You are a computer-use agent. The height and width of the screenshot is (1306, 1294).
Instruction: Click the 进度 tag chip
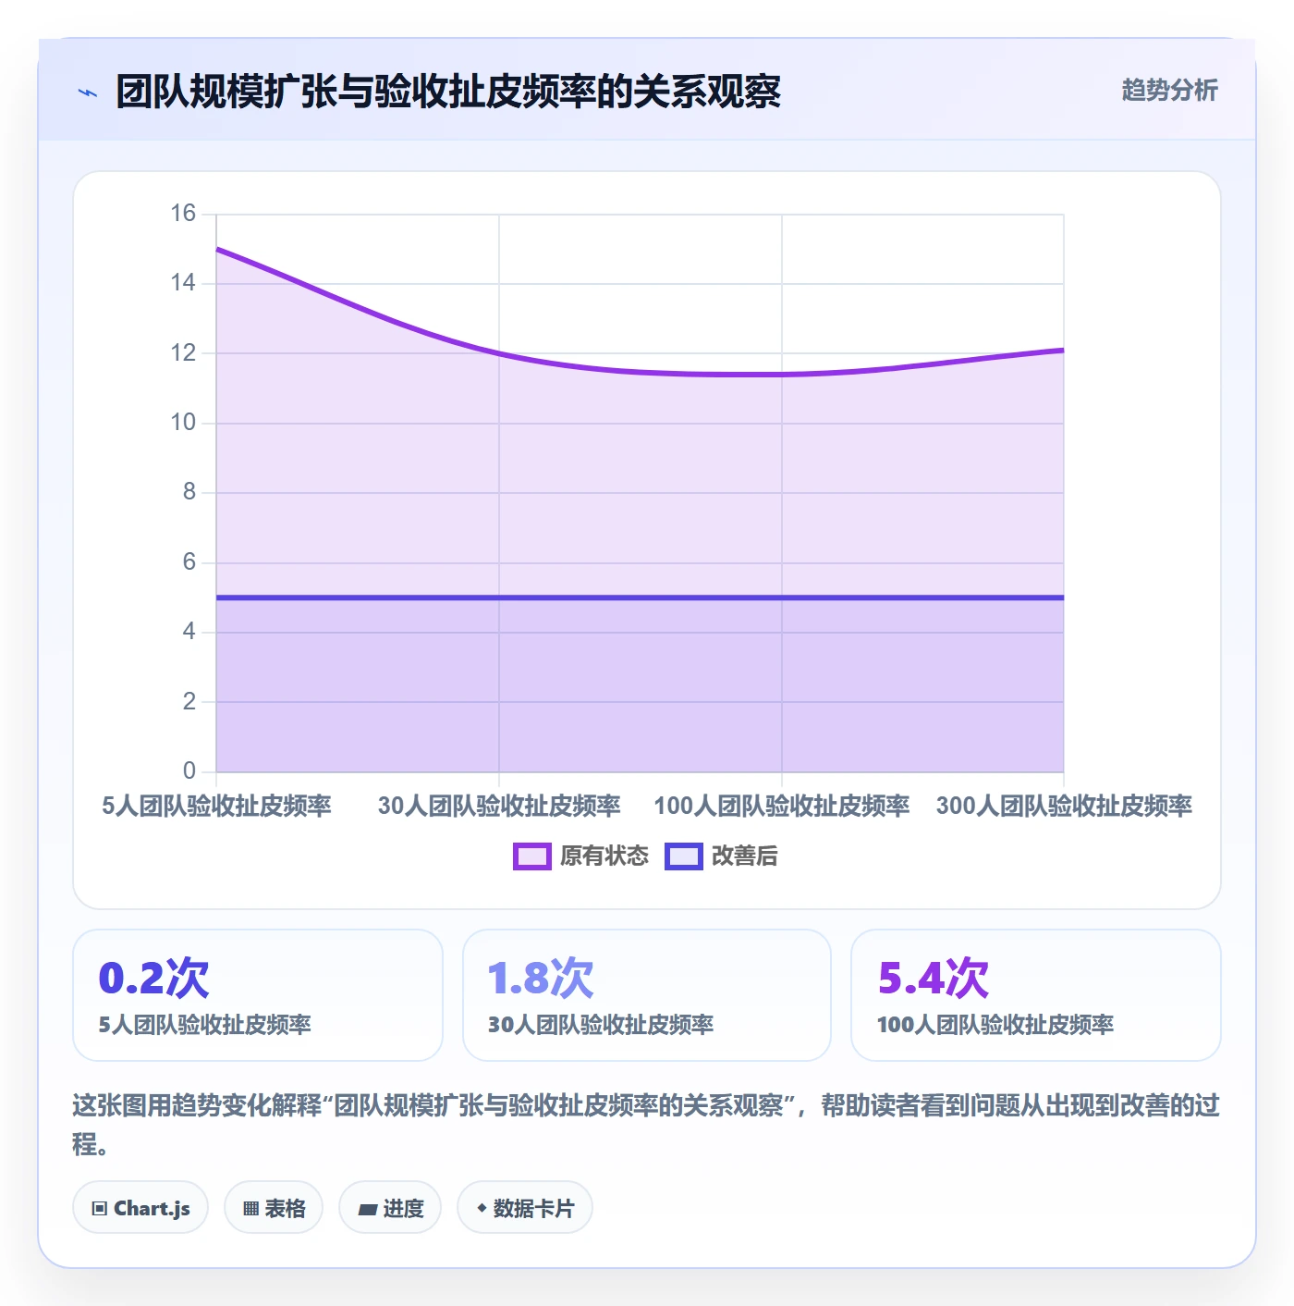(x=390, y=1207)
